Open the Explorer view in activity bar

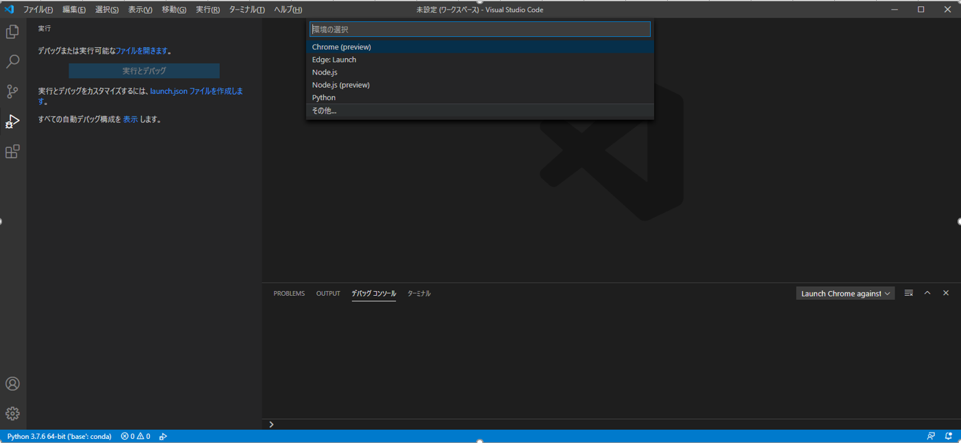click(12, 32)
